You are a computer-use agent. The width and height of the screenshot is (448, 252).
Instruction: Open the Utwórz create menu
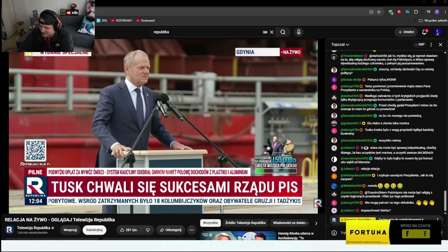point(406,32)
